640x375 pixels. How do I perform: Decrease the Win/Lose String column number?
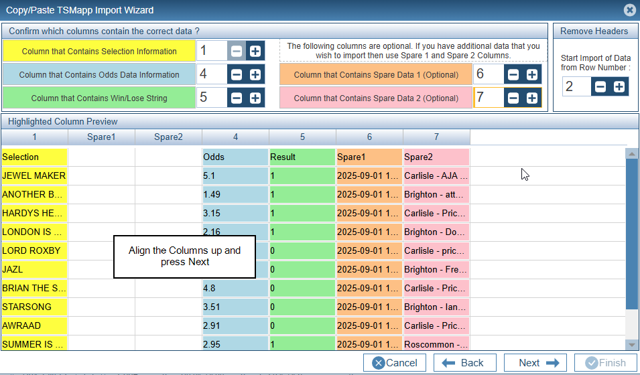(237, 98)
